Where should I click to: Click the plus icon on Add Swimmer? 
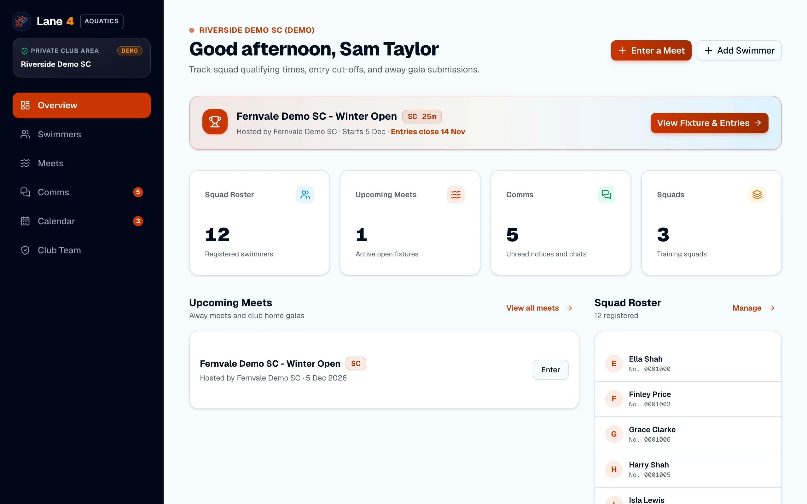pyautogui.click(x=708, y=51)
